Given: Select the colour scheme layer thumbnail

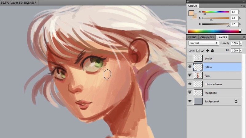Looking at the screenshot, I should pos(198,84).
